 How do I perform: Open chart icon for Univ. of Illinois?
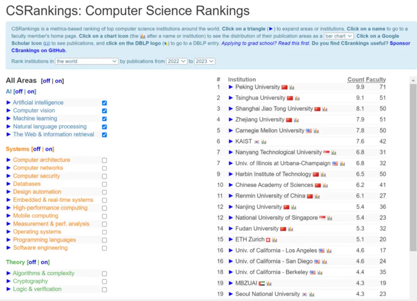click(343, 164)
